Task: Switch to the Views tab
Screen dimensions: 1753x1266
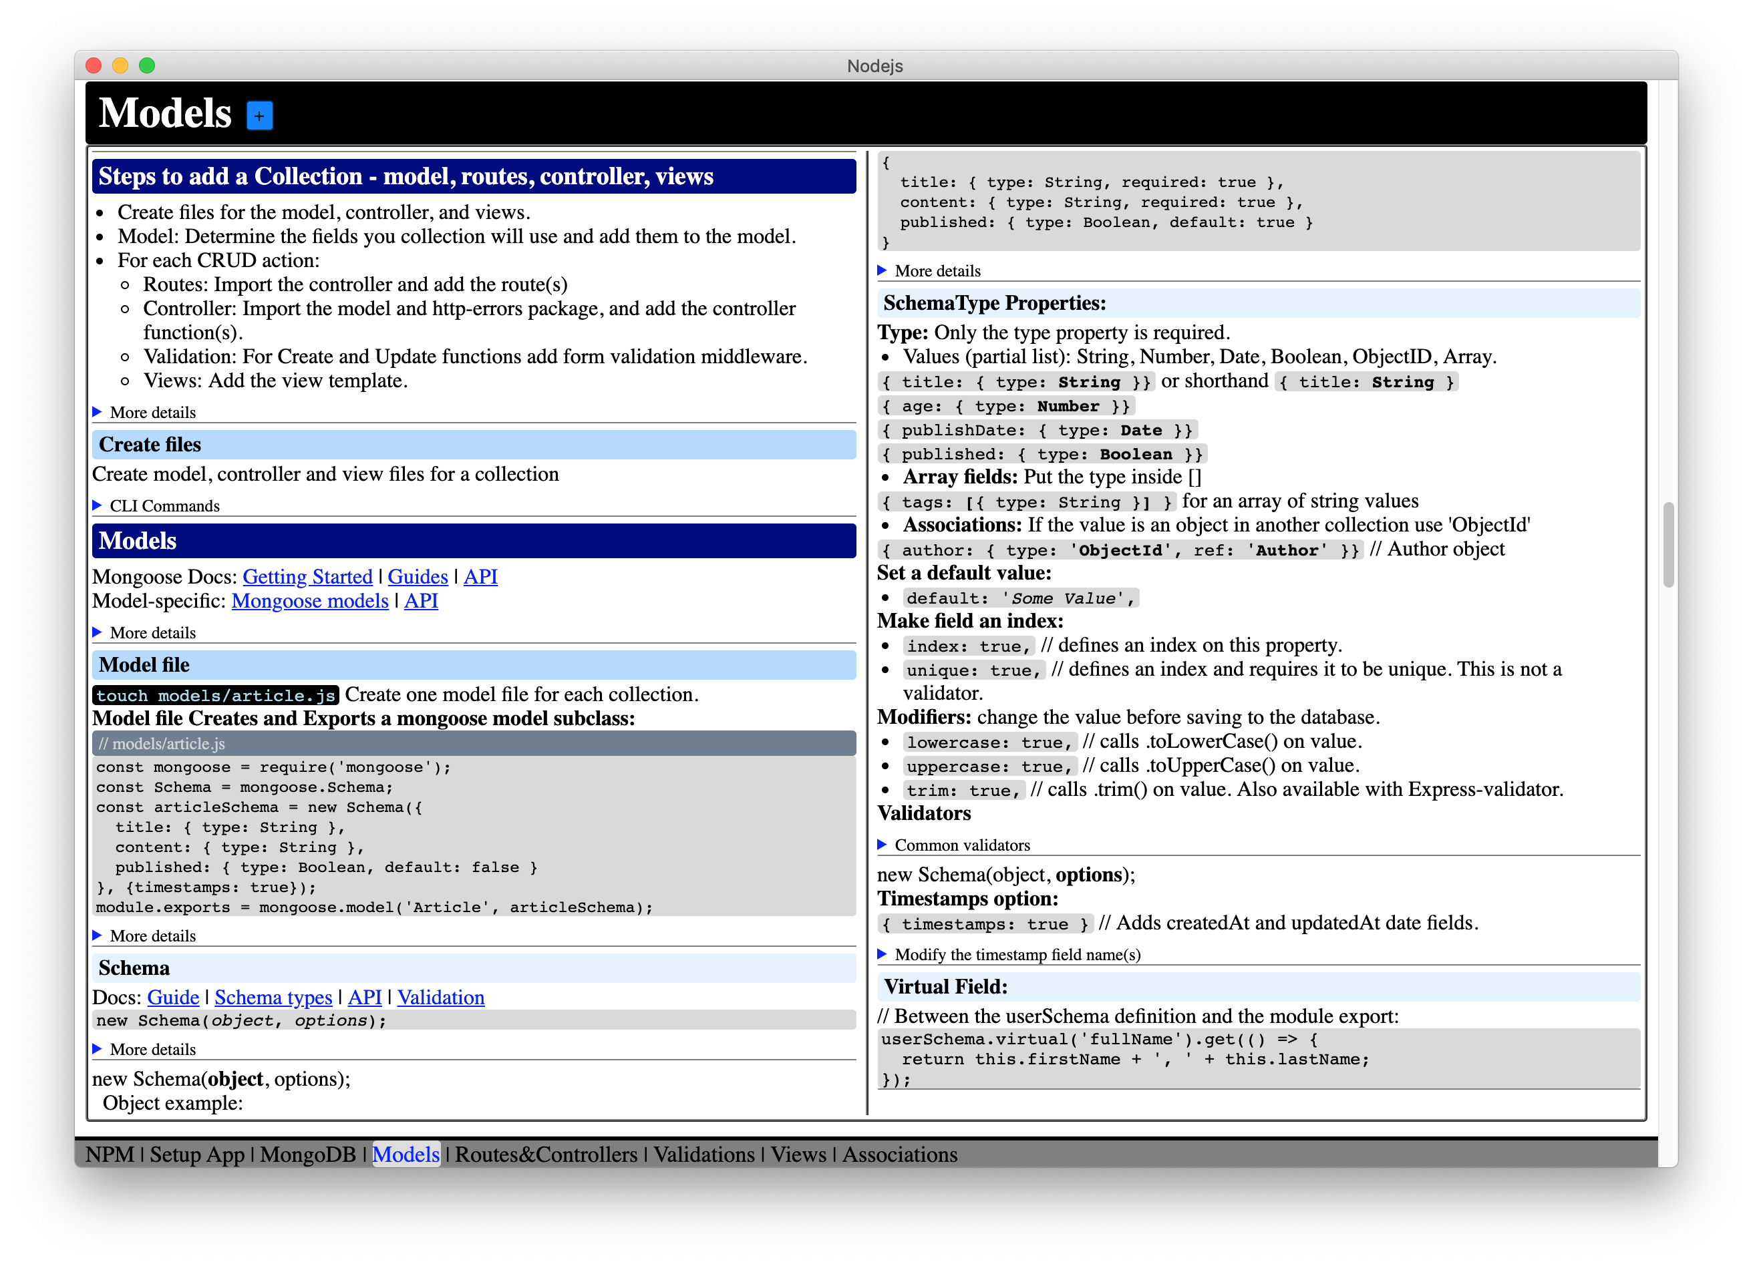Action: tap(798, 1154)
